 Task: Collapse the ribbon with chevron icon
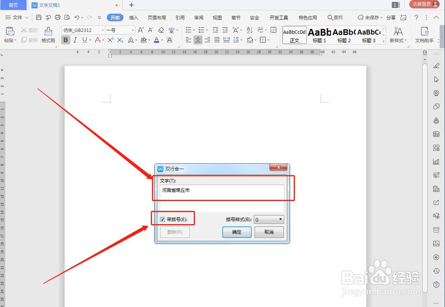(436, 18)
